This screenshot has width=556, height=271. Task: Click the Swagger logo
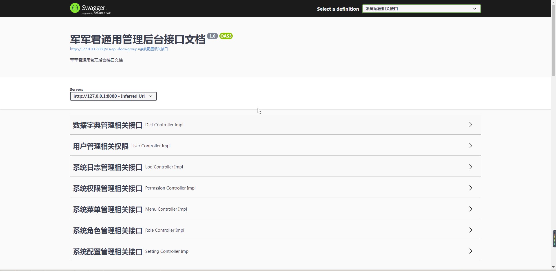(x=90, y=8)
